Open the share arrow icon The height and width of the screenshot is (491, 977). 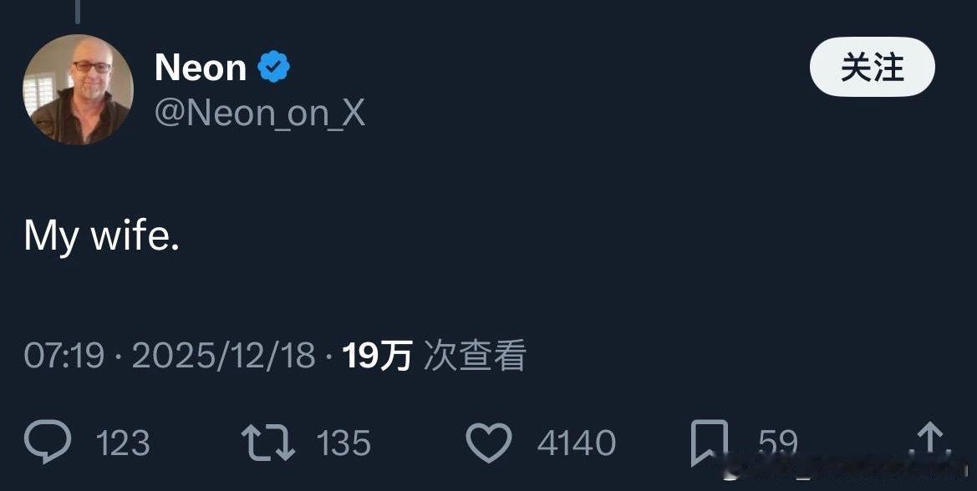[x=929, y=441]
